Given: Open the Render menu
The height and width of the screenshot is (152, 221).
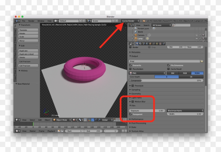Looking at the screenshot, I should point(31,21).
